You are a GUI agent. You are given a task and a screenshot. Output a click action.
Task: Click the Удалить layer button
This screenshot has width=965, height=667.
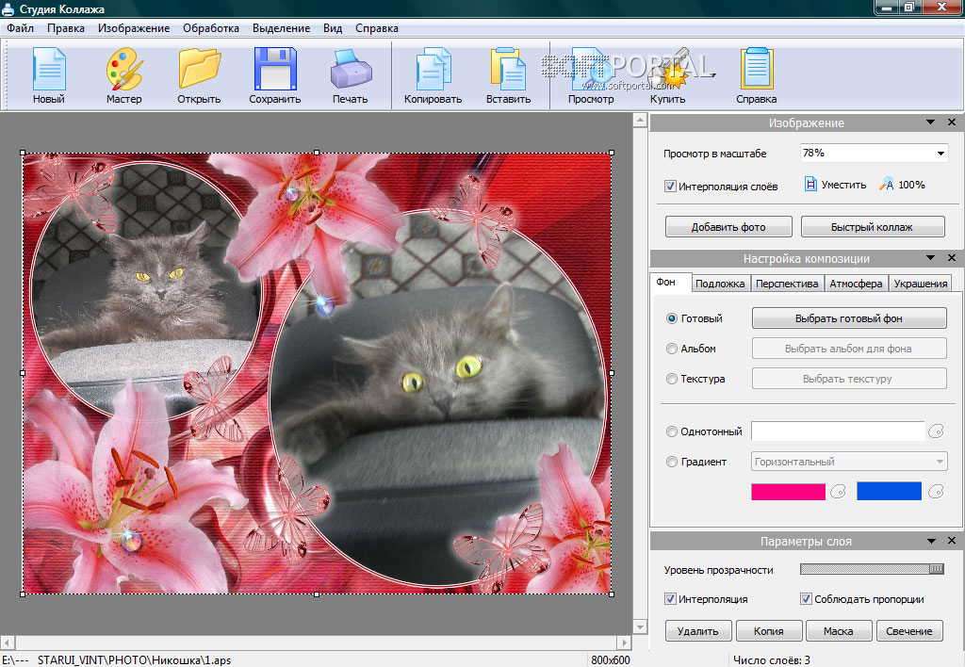pos(698,630)
